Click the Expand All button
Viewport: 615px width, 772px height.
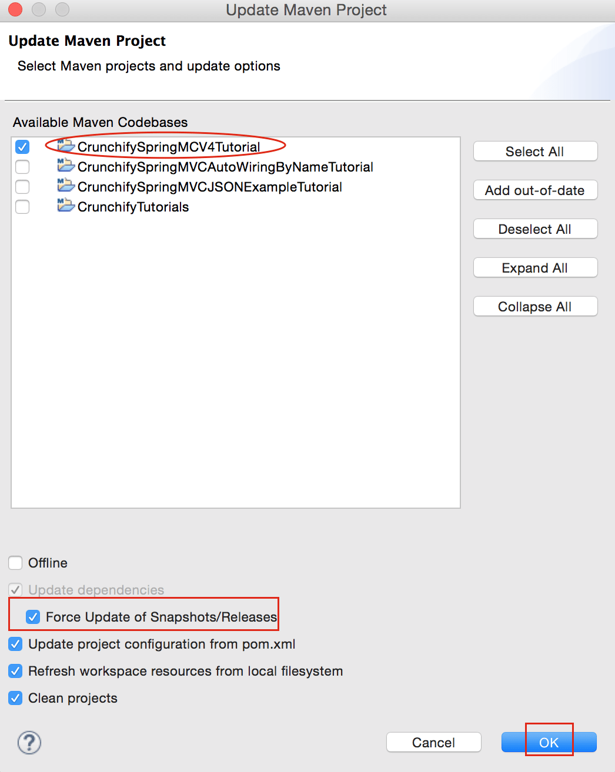coord(535,268)
